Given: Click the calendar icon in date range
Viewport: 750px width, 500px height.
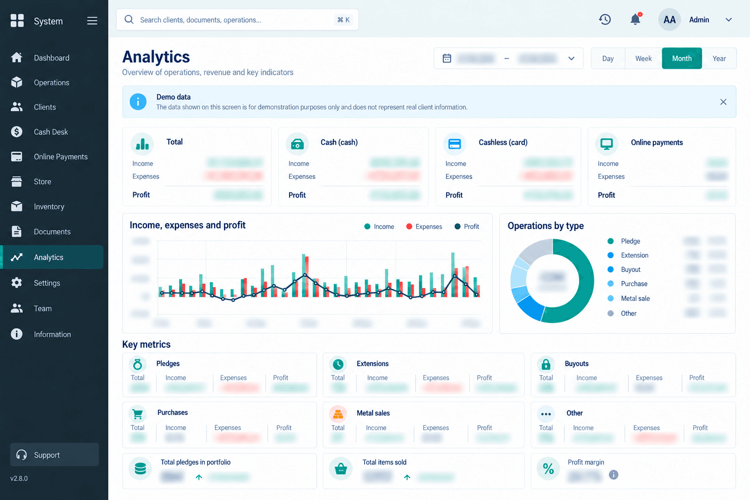Looking at the screenshot, I should 447,59.
